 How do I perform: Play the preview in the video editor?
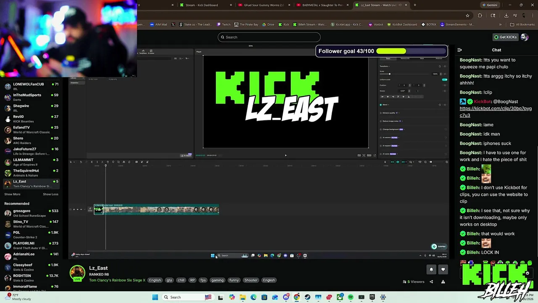tap(286, 155)
